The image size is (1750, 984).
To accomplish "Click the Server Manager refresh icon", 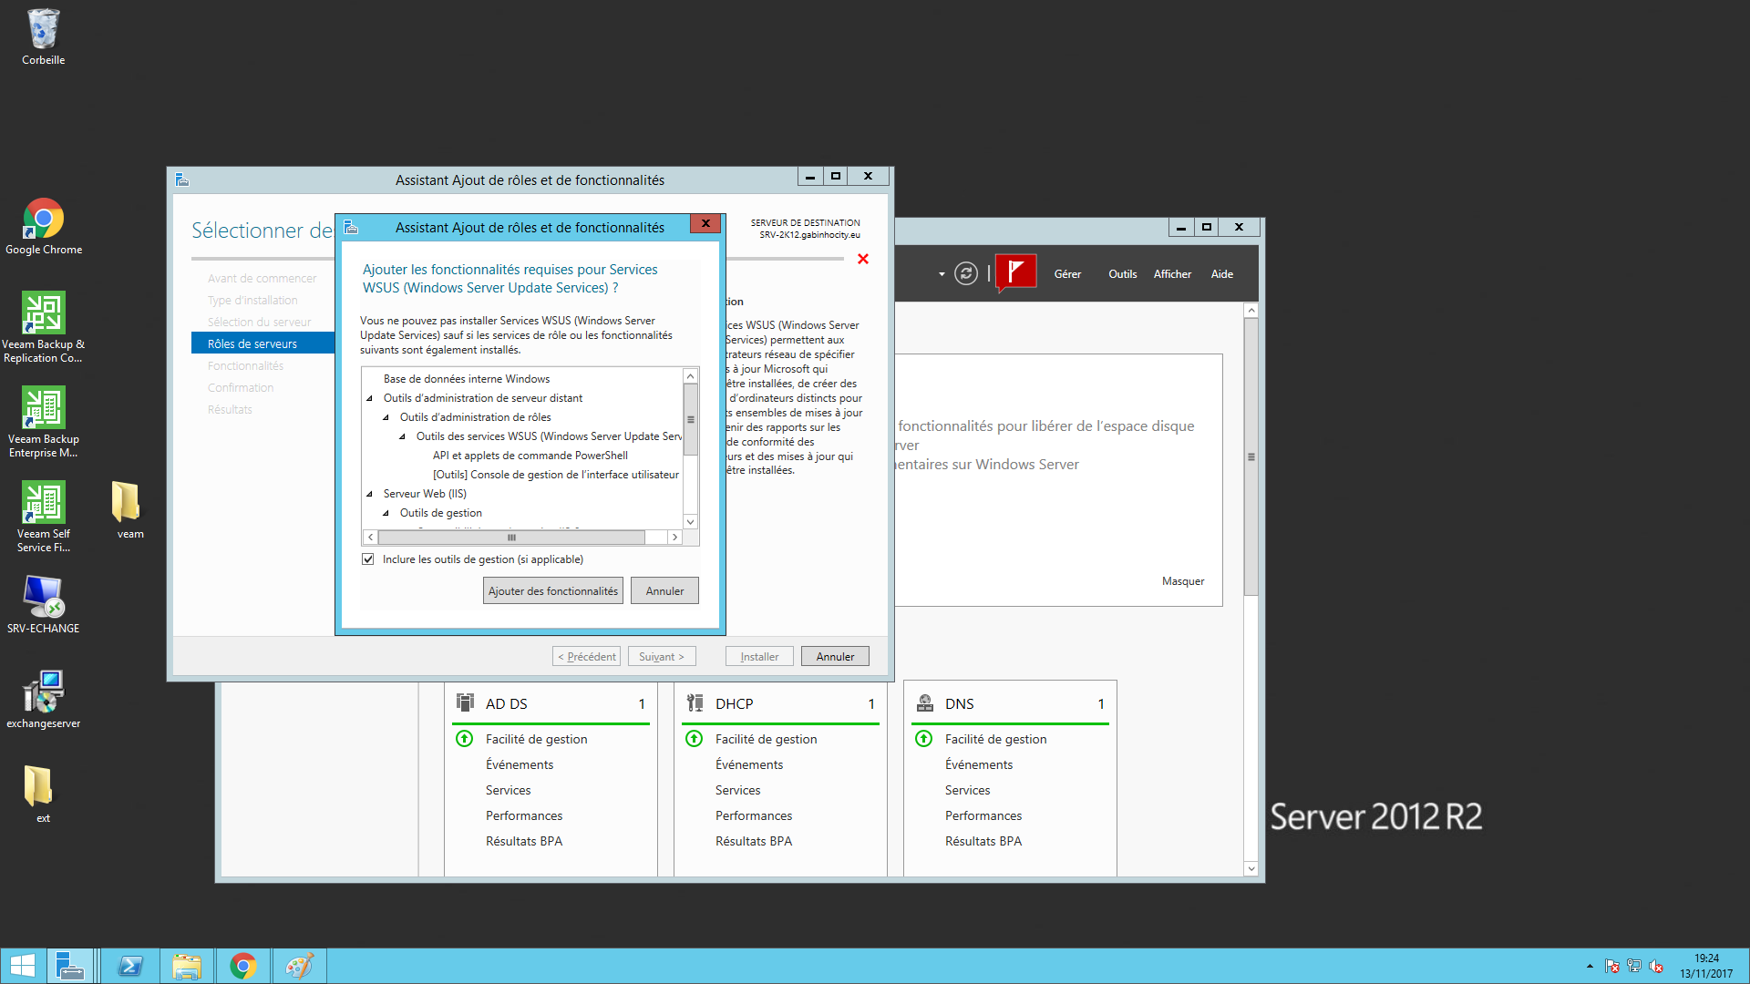I will click(966, 273).
